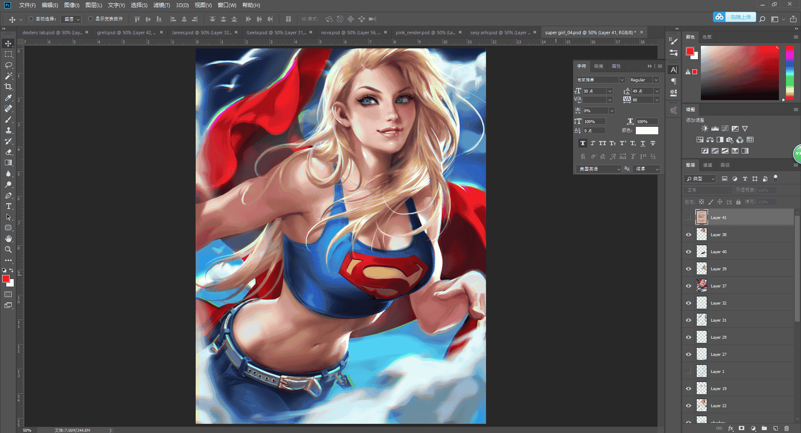This screenshot has width=801, height=433.
Task: Open the font style Regular dropdown
Action: (644, 80)
